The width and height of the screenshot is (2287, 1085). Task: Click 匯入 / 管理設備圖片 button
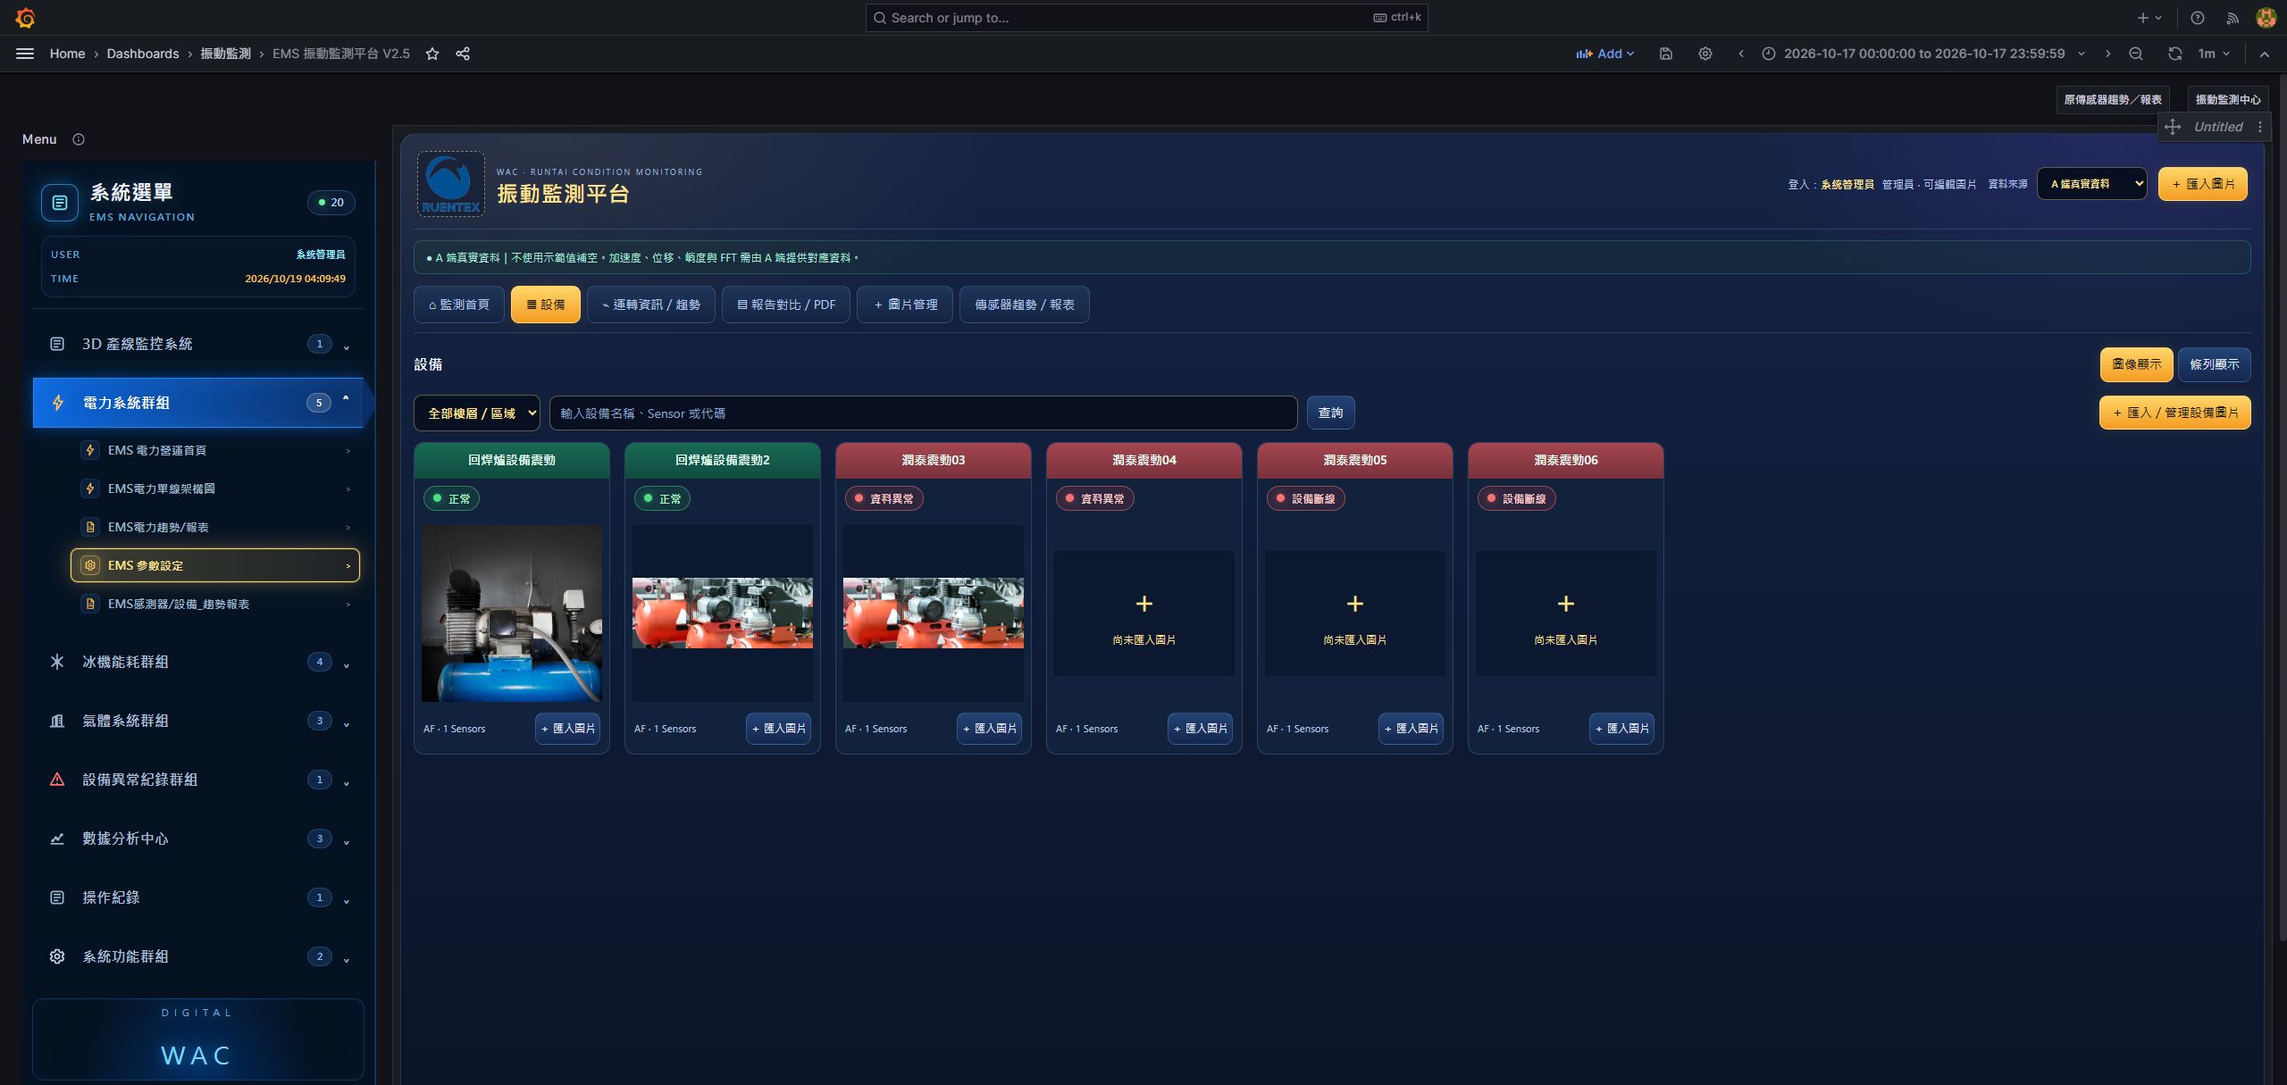tap(2174, 413)
